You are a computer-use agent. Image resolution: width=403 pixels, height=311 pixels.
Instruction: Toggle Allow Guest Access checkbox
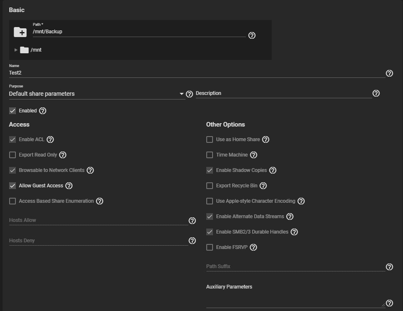point(13,186)
